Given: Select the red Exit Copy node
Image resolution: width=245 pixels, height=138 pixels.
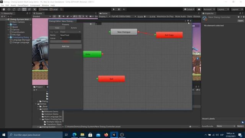Looking at the screenshot, I should 169,35.
